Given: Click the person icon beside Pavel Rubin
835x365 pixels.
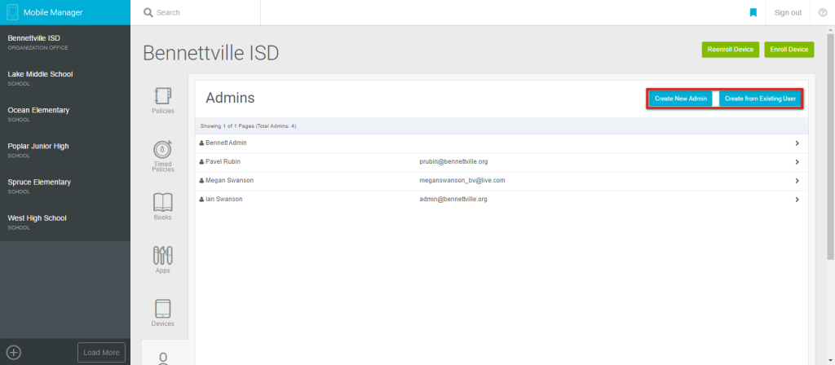Looking at the screenshot, I should tap(202, 162).
